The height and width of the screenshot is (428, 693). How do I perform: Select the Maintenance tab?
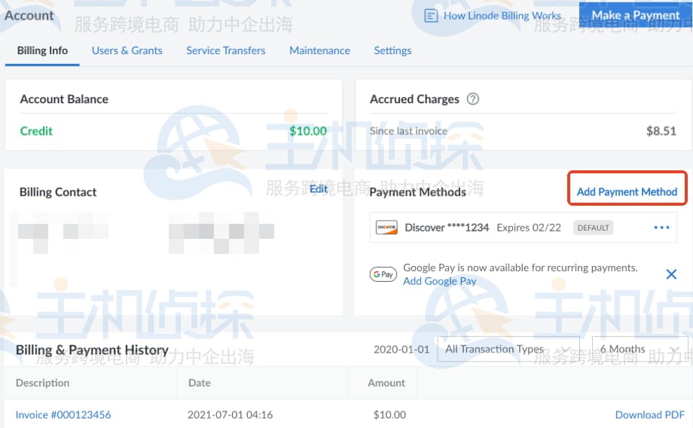(319, 50)
